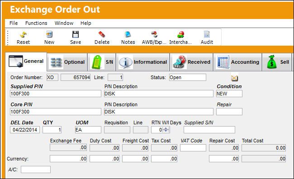Open the Window menu
The width and height of the screenshot is (294, 179).
[x=64, y=23]
